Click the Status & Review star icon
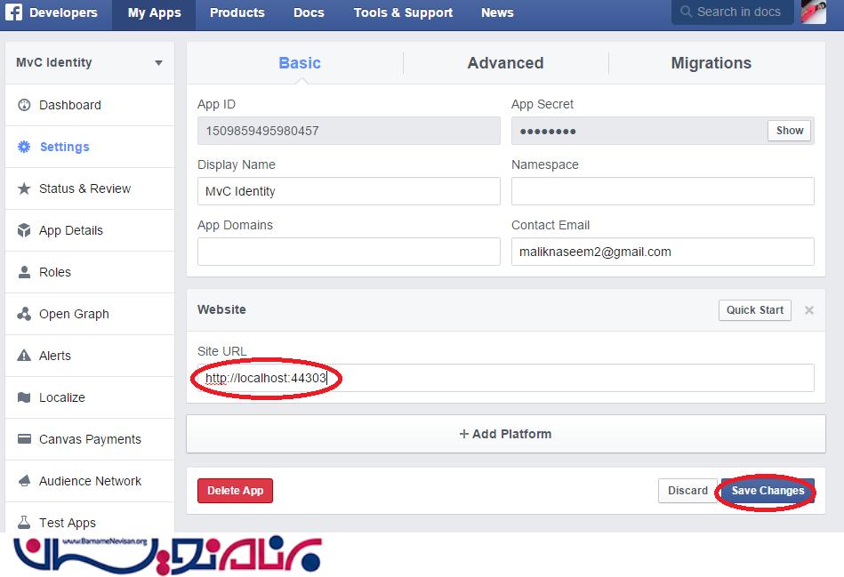Viewport: 844px width, 577px height. tap(24, 188)
